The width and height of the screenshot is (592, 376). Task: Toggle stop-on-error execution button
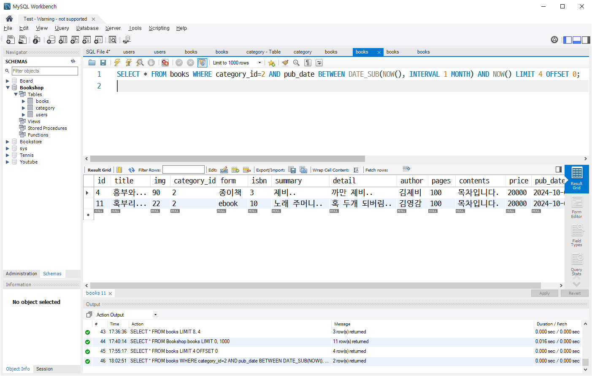pyautogui.click(x=165, y=63)
